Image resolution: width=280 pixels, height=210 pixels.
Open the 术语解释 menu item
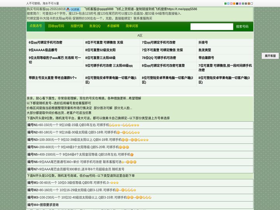[113, 26]
